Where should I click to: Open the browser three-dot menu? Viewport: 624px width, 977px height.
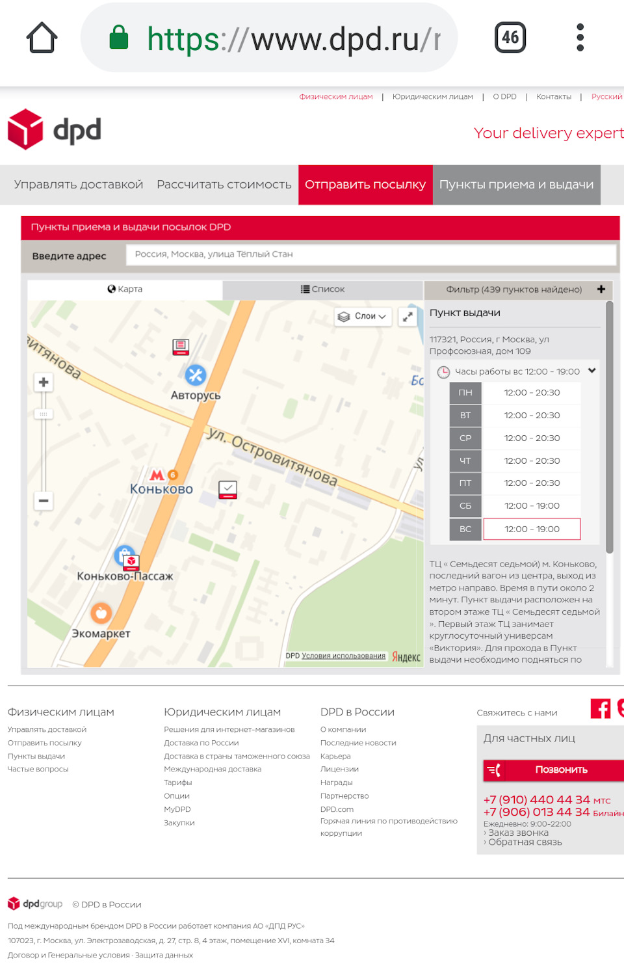(580, 38)
